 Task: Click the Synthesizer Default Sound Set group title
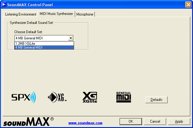click(31, 23)
